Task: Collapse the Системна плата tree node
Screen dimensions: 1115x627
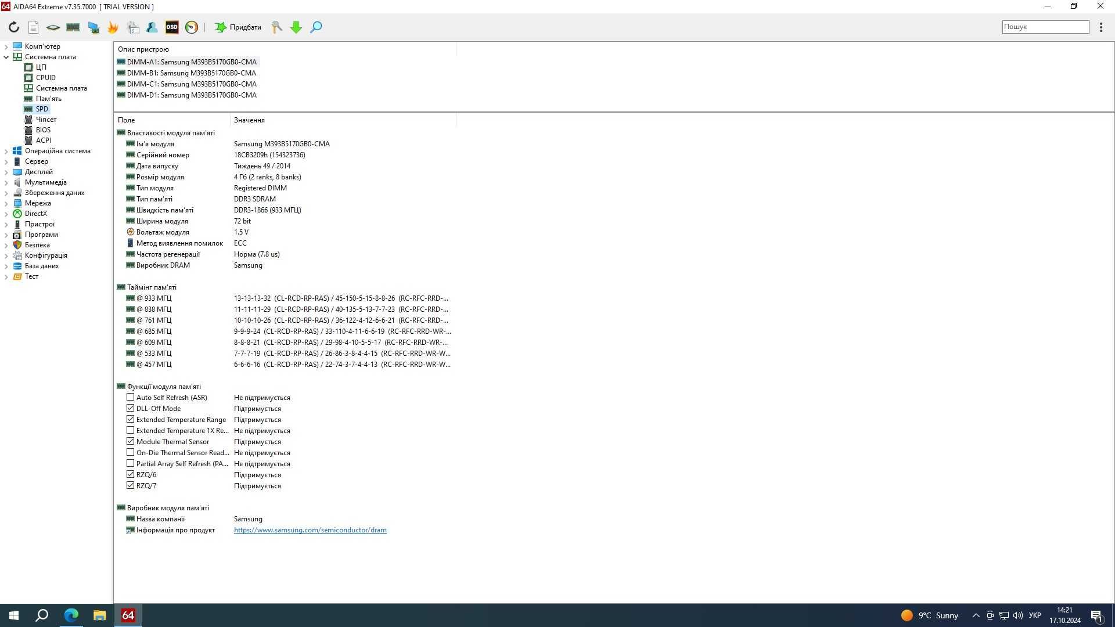Action: pyautogui.click(x=6, y=57)
